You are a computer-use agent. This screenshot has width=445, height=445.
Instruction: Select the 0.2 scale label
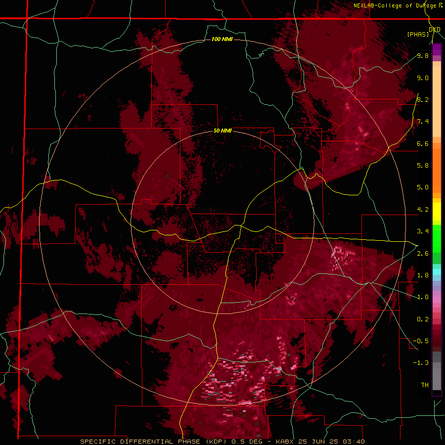coord(423,319)
